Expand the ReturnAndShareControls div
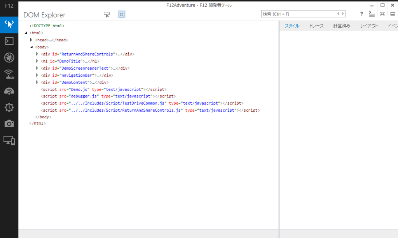 pos(37,54)
